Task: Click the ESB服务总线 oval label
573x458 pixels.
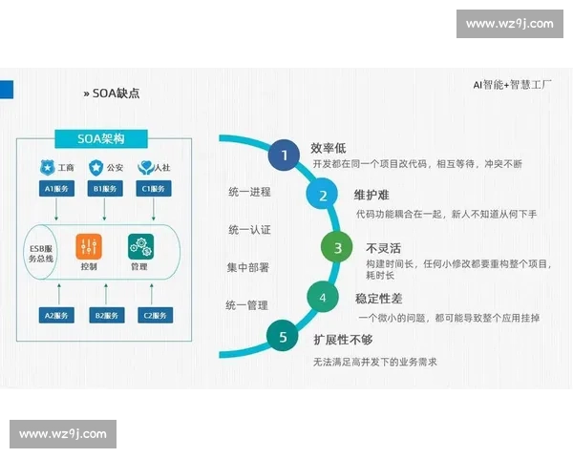Action: click(x=41, y=253)
